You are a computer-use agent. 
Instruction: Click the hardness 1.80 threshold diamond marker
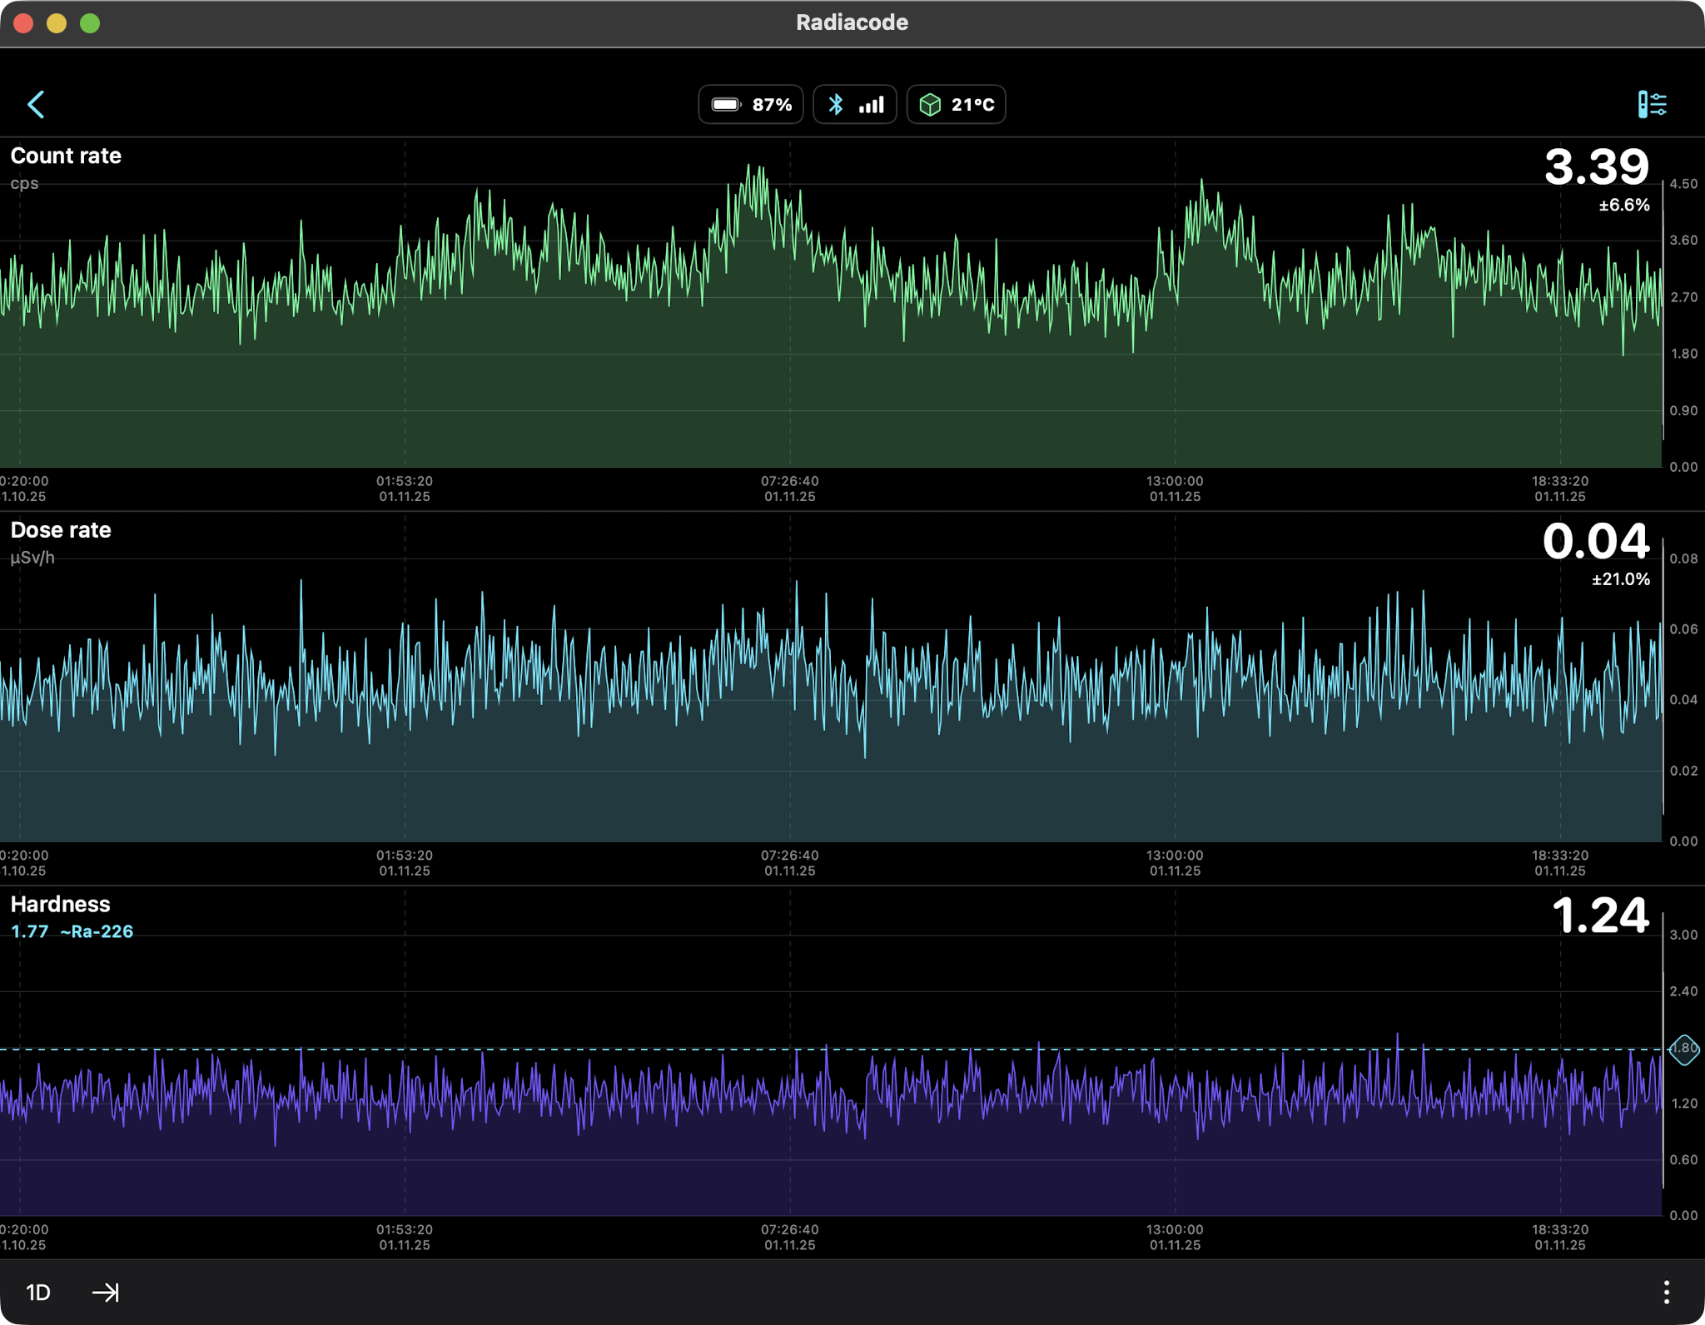point(1684,1049)
